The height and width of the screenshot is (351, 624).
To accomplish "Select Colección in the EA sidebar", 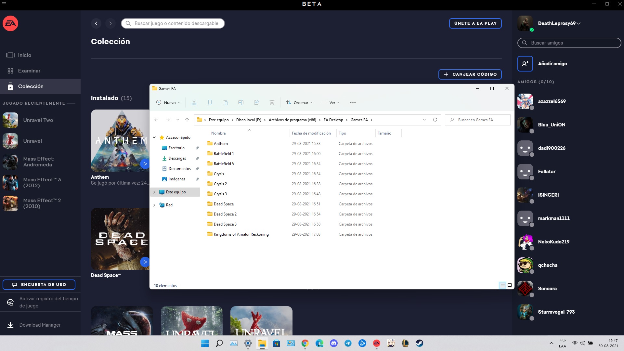I will [40, 86].
